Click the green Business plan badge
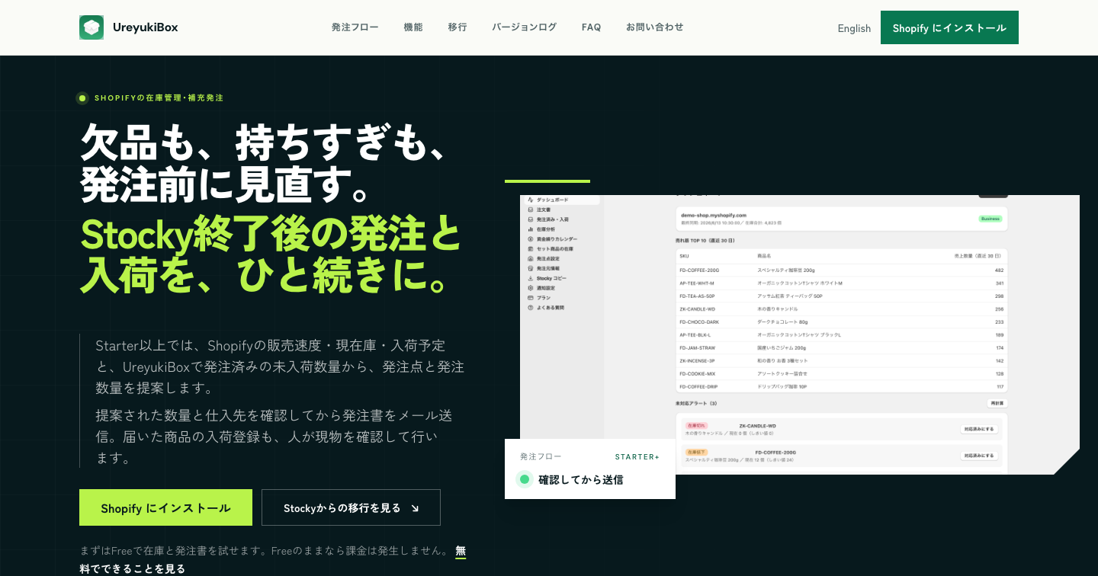 click(x=990, y=219)
